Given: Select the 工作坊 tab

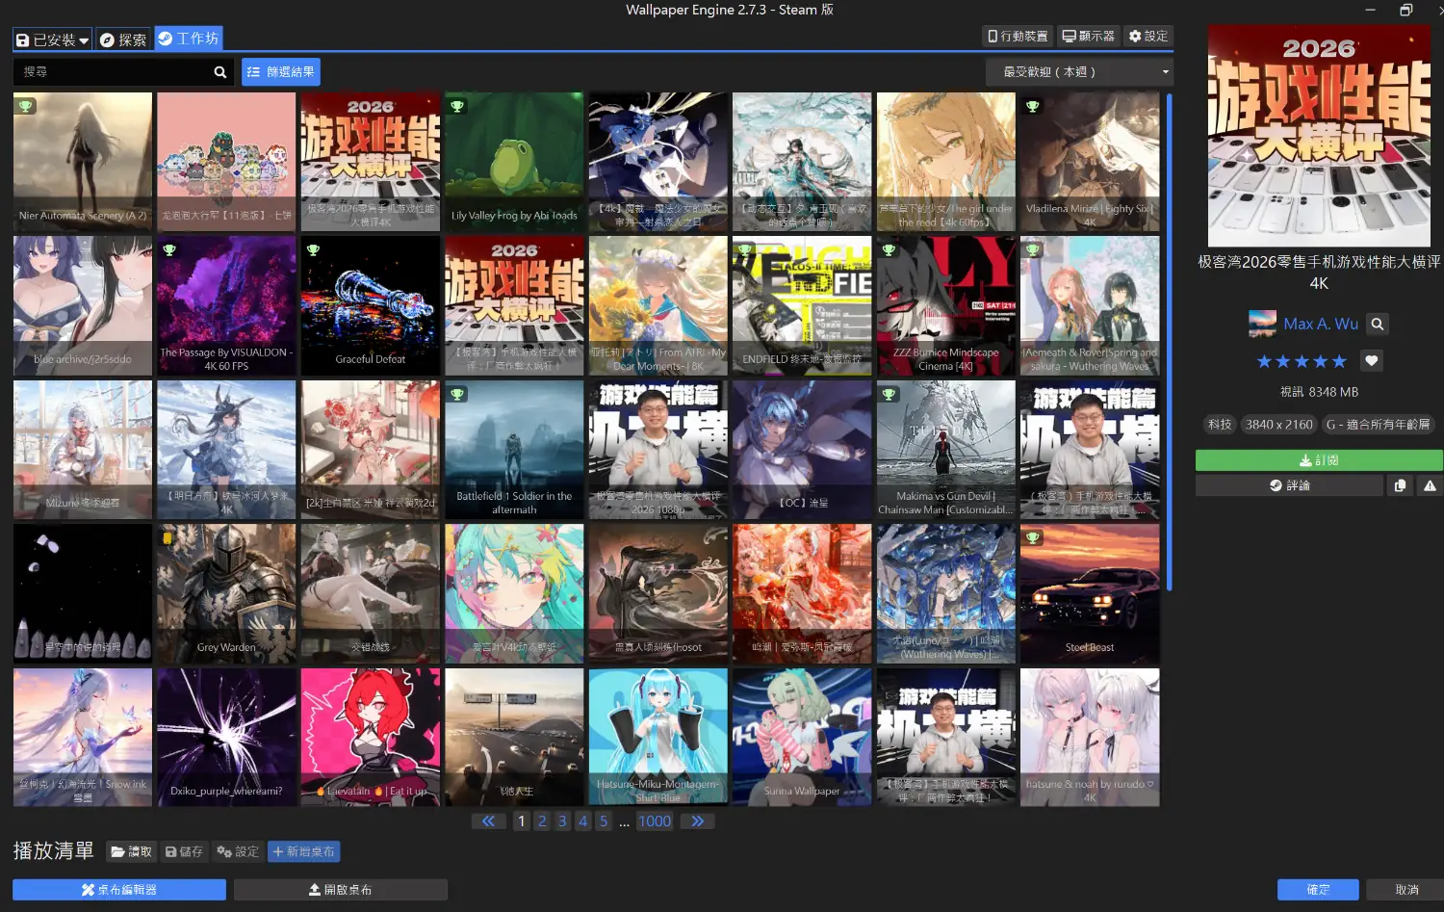Looking at the screenshot, I should 189,39.
